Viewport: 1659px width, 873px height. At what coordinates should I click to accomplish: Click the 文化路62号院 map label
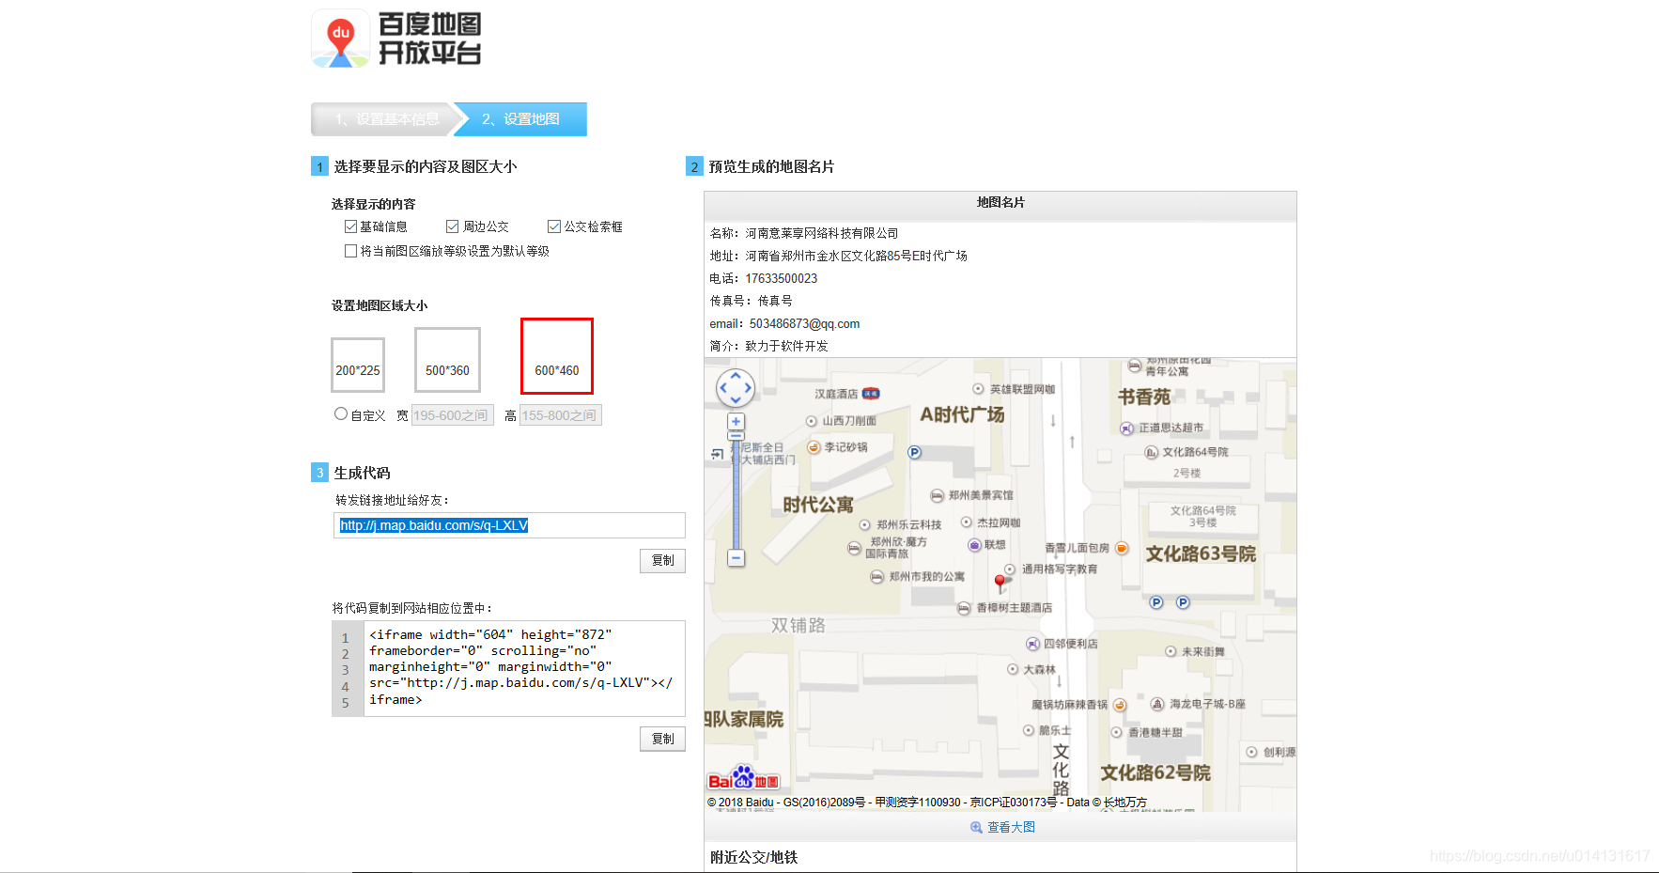pos(1155,772)
